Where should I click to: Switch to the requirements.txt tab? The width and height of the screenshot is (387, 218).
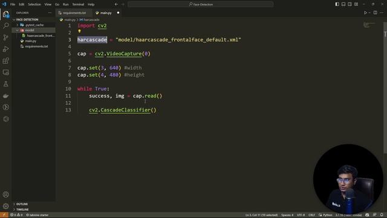(x=74, y=13)
